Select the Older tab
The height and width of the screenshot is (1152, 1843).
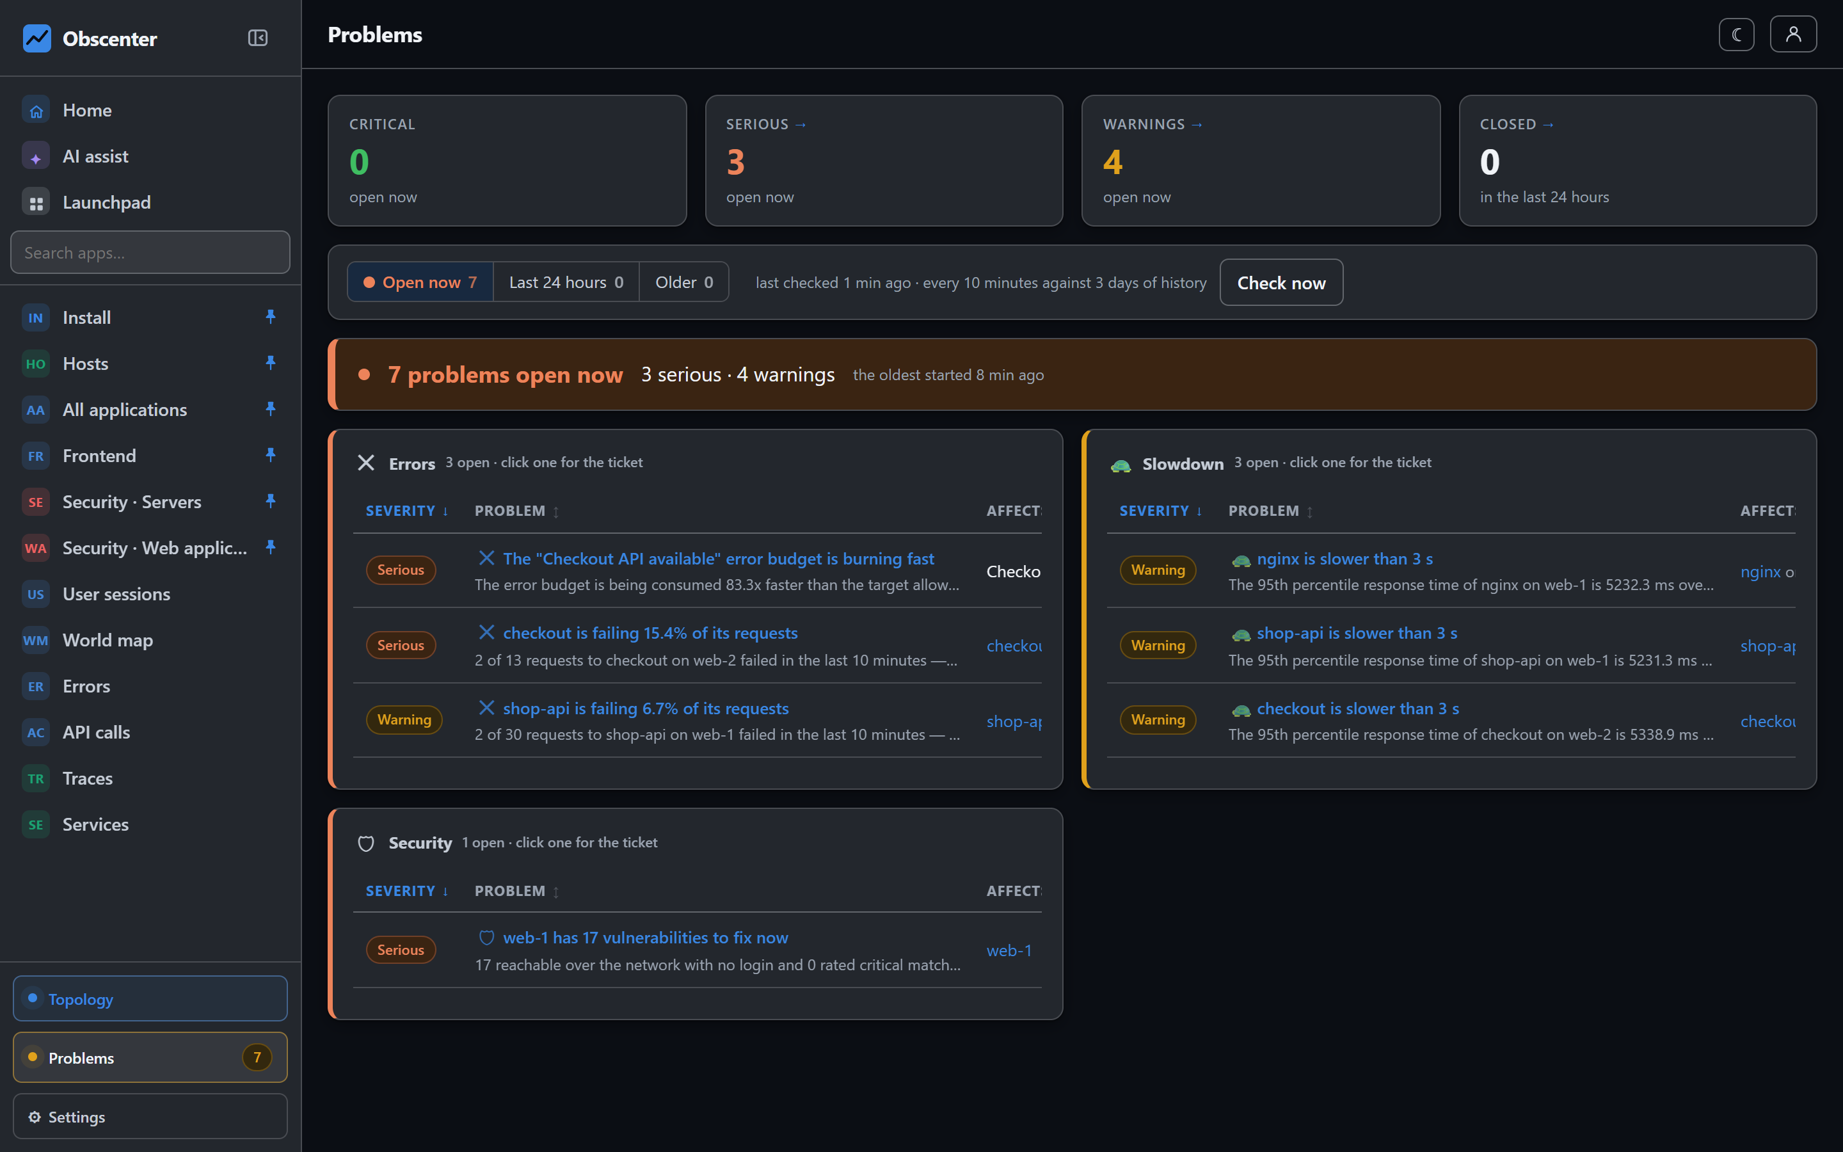tap(684, 282)
